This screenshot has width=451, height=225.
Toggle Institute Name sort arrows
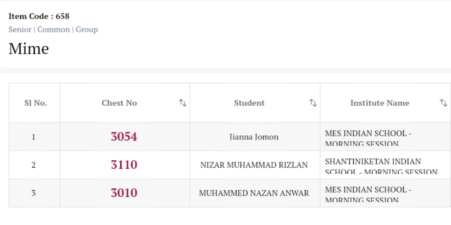tap(443, 103)
